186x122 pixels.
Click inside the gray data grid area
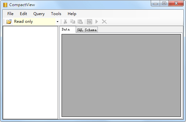(x=121, y=75)
